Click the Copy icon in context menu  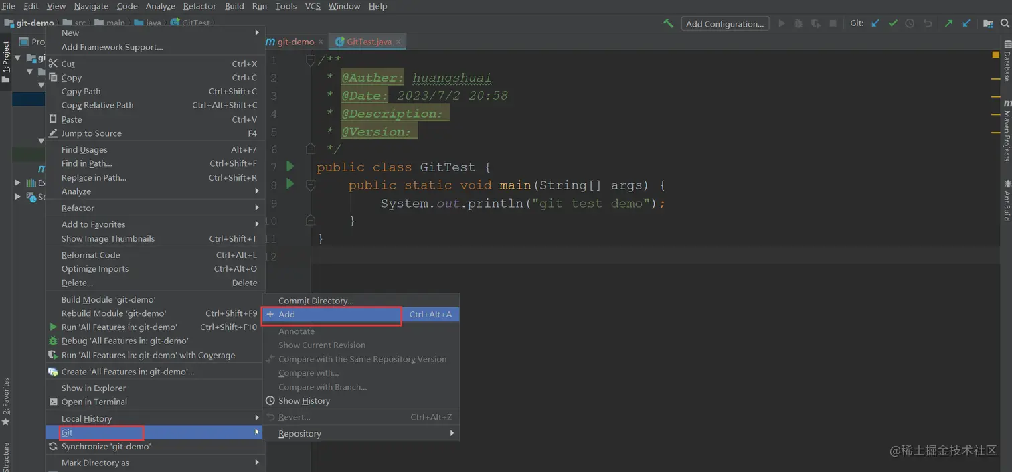point(53,78)
